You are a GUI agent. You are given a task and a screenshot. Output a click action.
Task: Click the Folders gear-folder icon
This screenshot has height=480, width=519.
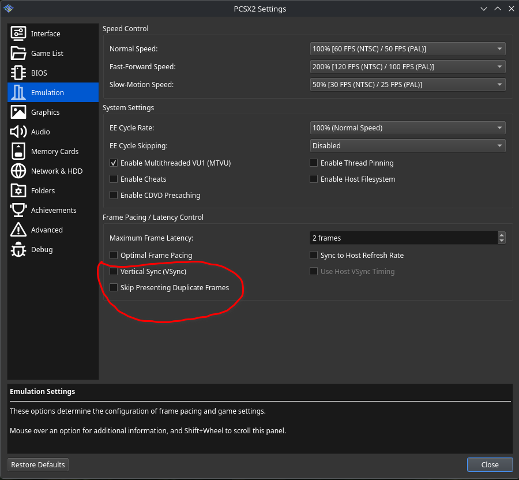click(x=18, y=190)
